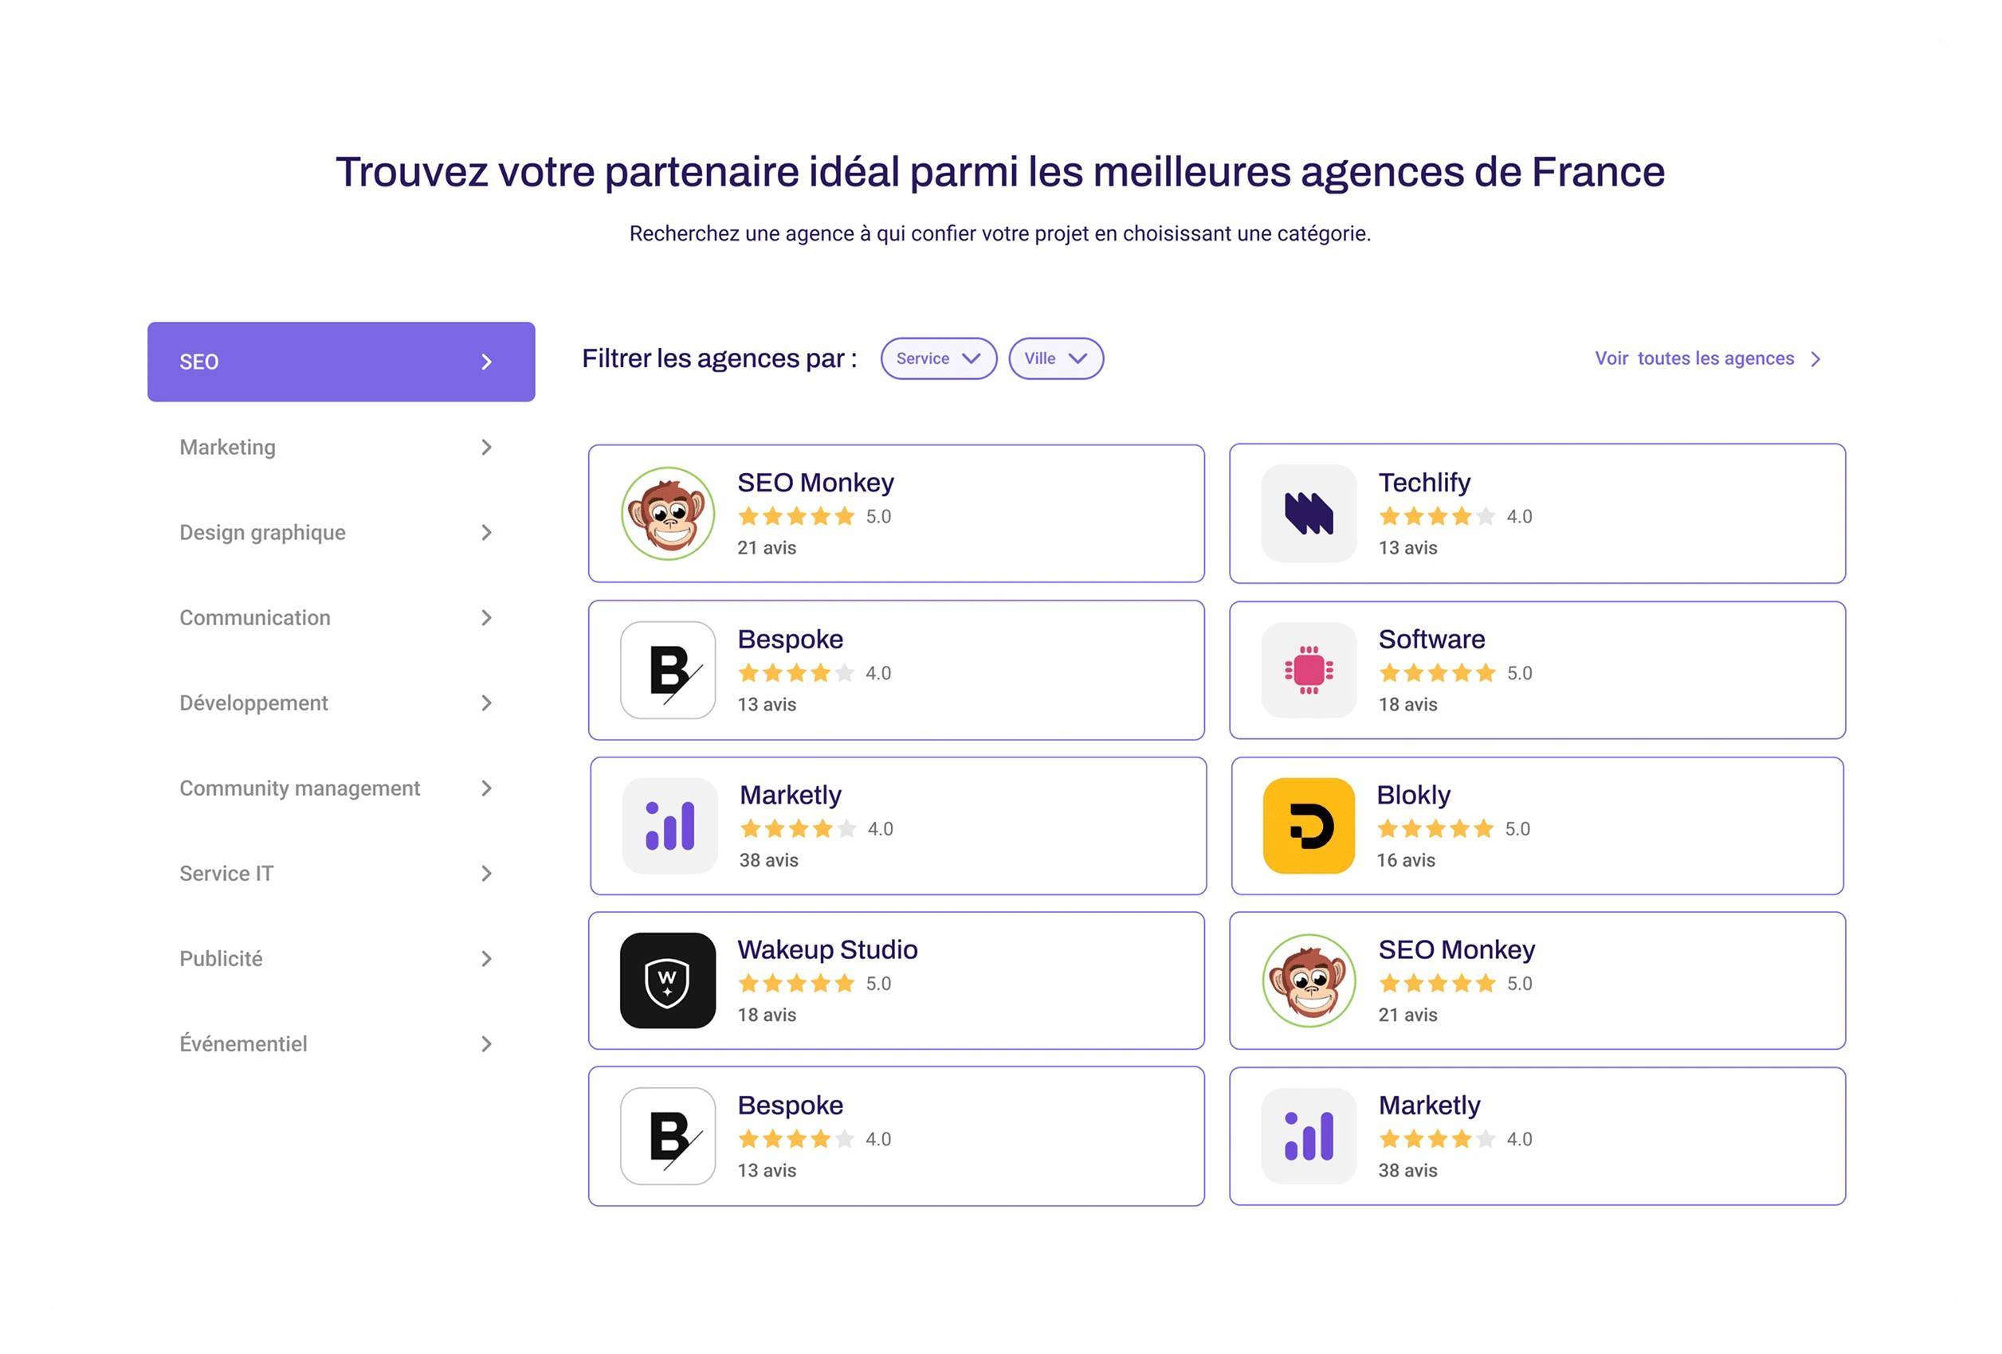This screenshot has width=2002, height=1354.
Task: Expand the Community management chevron
Action: tap(487, 789)
